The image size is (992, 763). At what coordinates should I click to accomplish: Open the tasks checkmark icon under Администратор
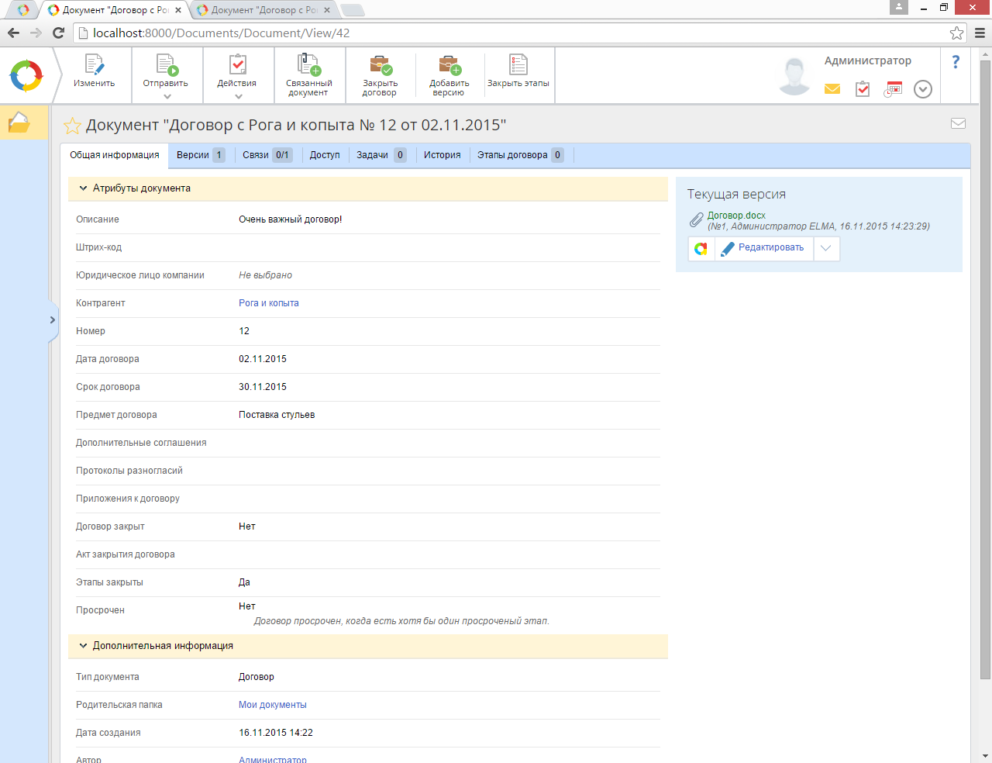point(863,89)
